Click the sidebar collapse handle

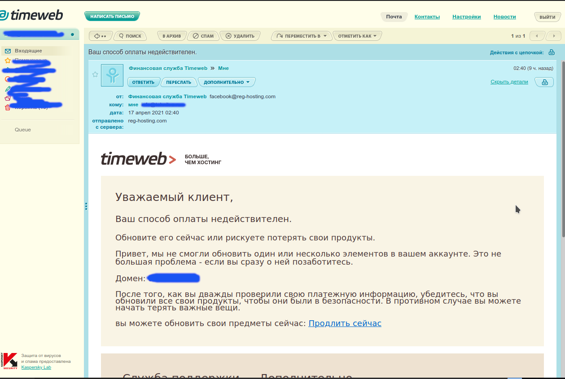point(86,206)
